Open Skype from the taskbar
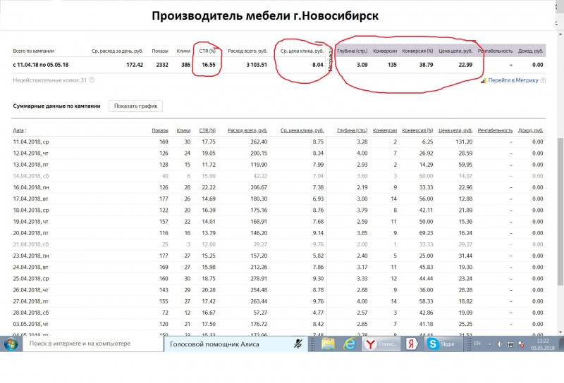Screen dimensions: 564x383 (443, 344)
